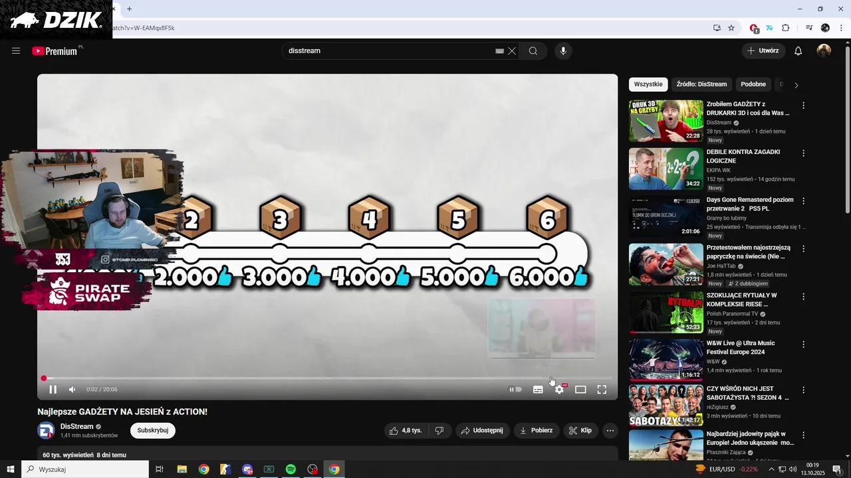Open the YouTube hamburger guide menu
Screen dimensions: 851x478
[16, 51]
